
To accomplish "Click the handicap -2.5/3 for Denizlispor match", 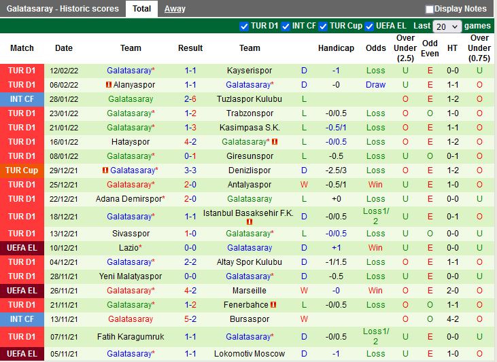I will [x=336, y=170].
